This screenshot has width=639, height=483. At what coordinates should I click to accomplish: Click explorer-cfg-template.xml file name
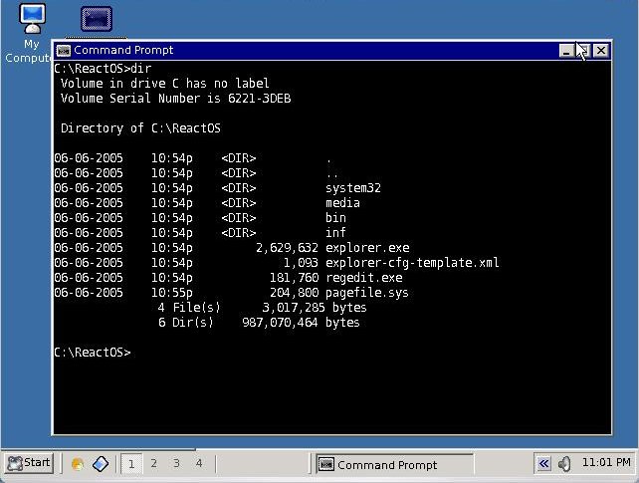[x=412, y=263]
